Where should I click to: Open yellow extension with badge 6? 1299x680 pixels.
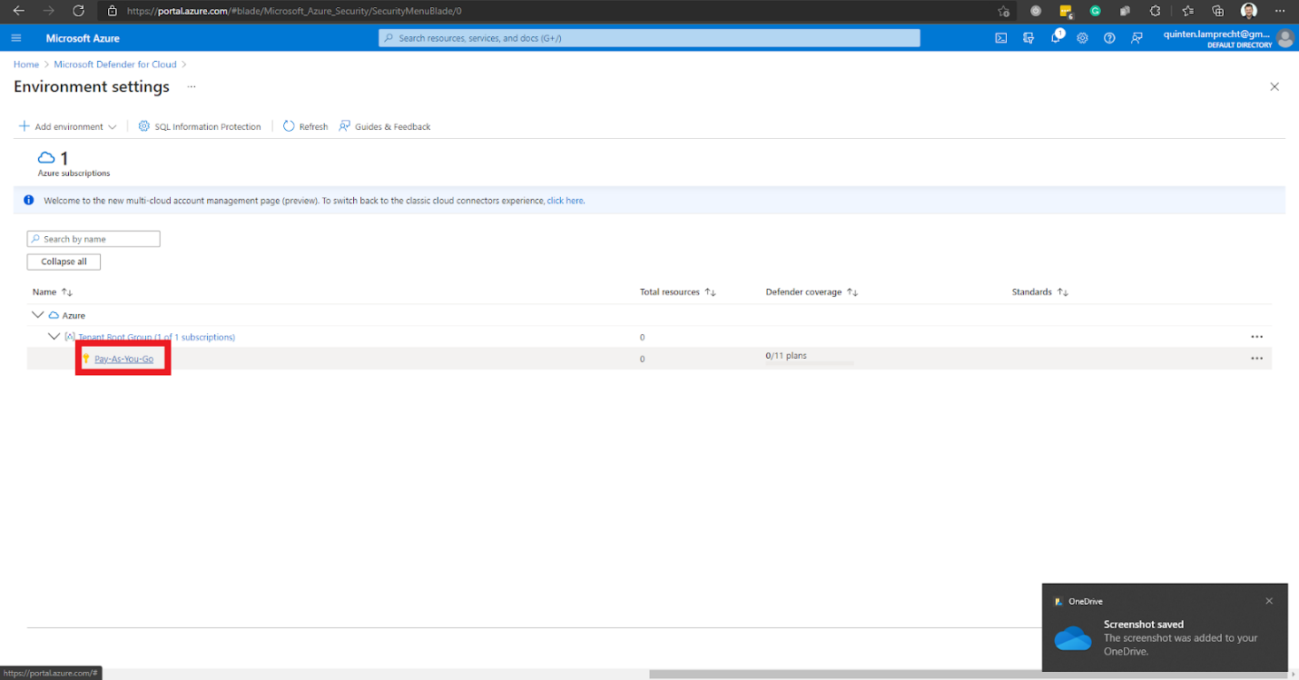[1067, 12]
